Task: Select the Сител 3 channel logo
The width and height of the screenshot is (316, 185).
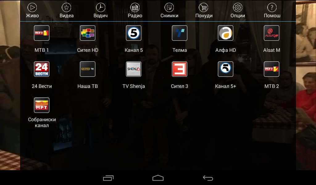Action: tap(180, 69)
